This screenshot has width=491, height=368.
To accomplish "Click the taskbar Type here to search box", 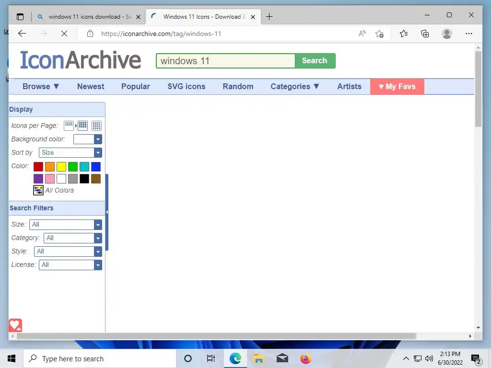I will (x=100, y=358).
